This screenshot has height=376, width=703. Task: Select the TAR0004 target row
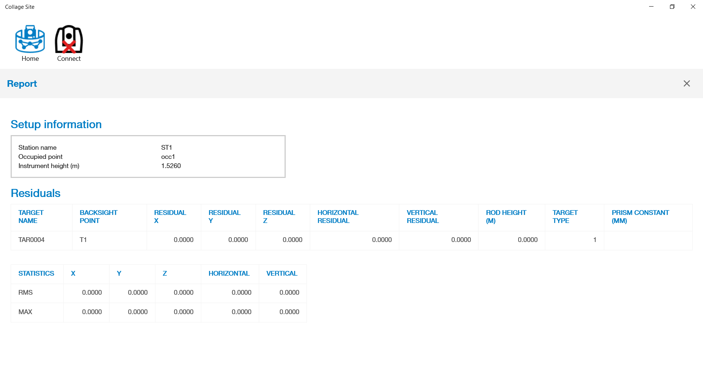coord(32,240)
